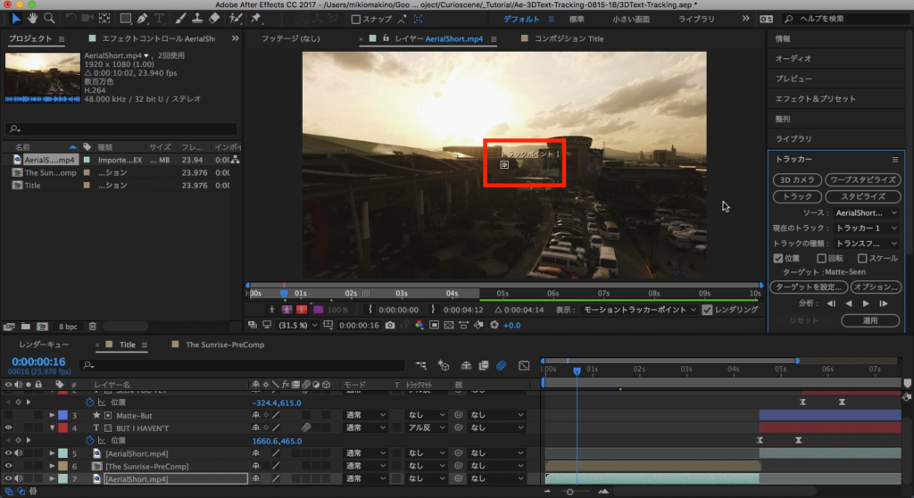Open the コンポジション Title viewer tab
The height and width of the screenshot is (498, 914).
click(x=568, y=39)
